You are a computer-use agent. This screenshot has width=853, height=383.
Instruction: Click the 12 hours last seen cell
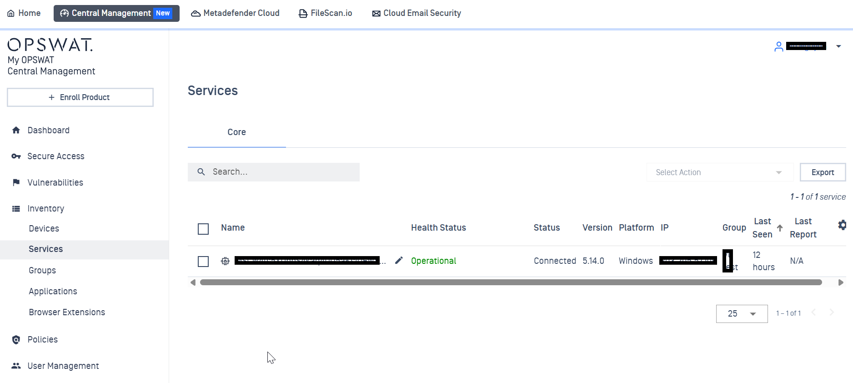(x=763, y=261)
